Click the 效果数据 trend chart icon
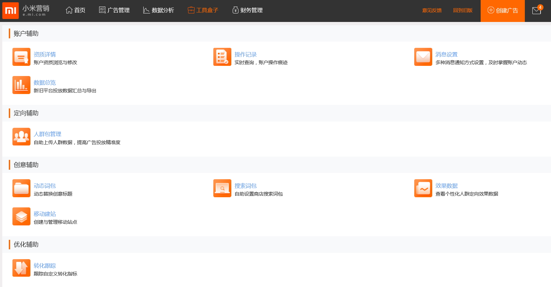The width and height of the screenshot is (551, 287). (423, 188)
